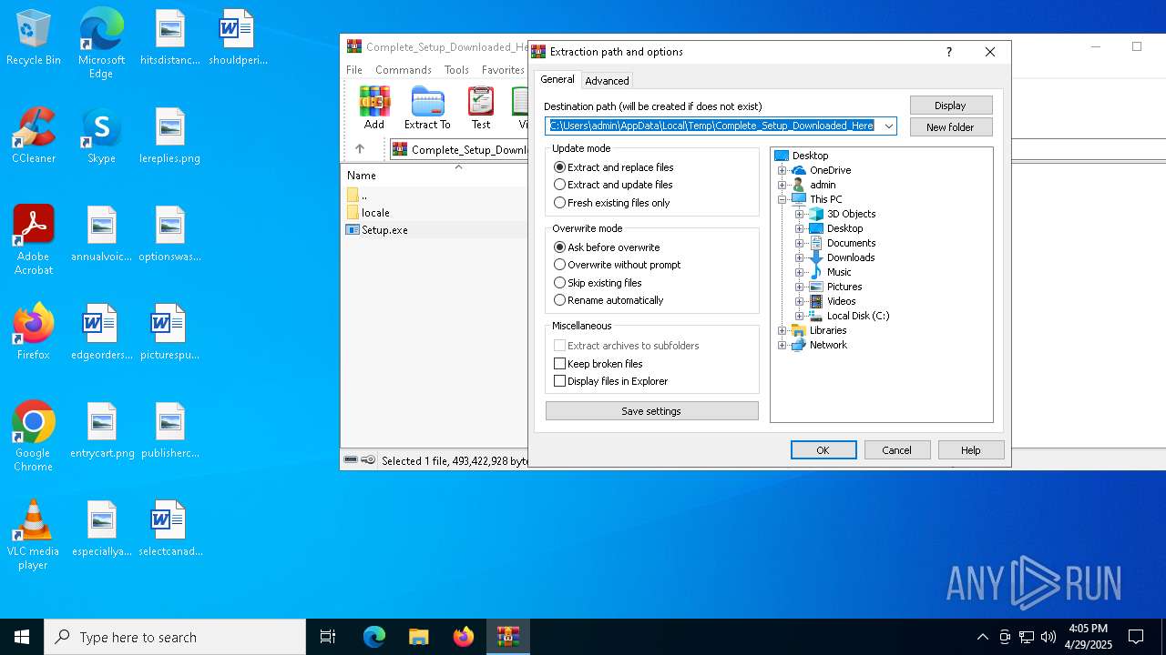Screen dimensions: 1166x655
Task: Open Windows Start menu
Action: [x=22, y=637]
